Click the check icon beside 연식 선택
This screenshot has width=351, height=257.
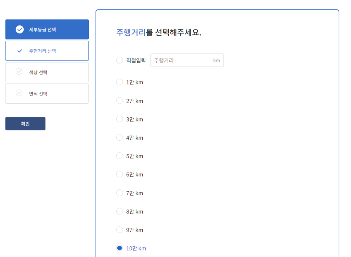(19, 93)
